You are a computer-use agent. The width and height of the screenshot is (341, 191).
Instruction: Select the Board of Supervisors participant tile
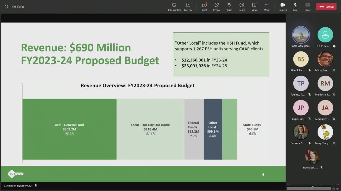[301, 35]
